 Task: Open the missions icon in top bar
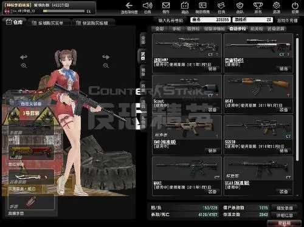pos(221,5)
